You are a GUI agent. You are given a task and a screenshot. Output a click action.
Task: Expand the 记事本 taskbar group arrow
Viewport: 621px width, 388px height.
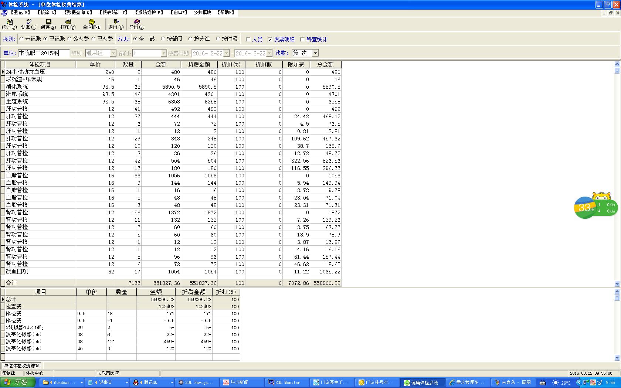click(x=126, y=383)
